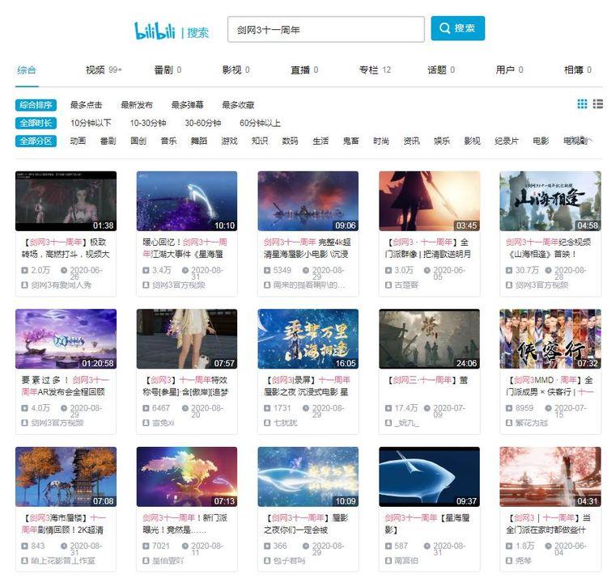Sort results by 最多弹幕
Viewport: 607px width, 578px height.
tap(188, 105)
